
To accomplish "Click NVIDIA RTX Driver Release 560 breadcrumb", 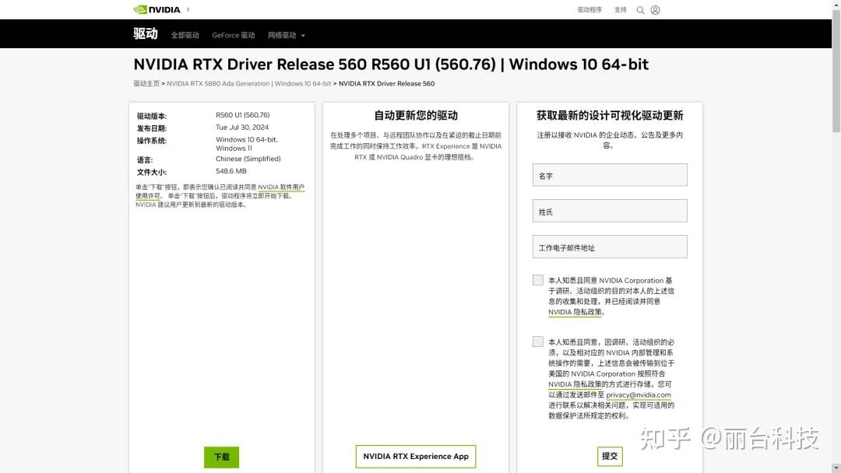I will [x=387, y=83].
